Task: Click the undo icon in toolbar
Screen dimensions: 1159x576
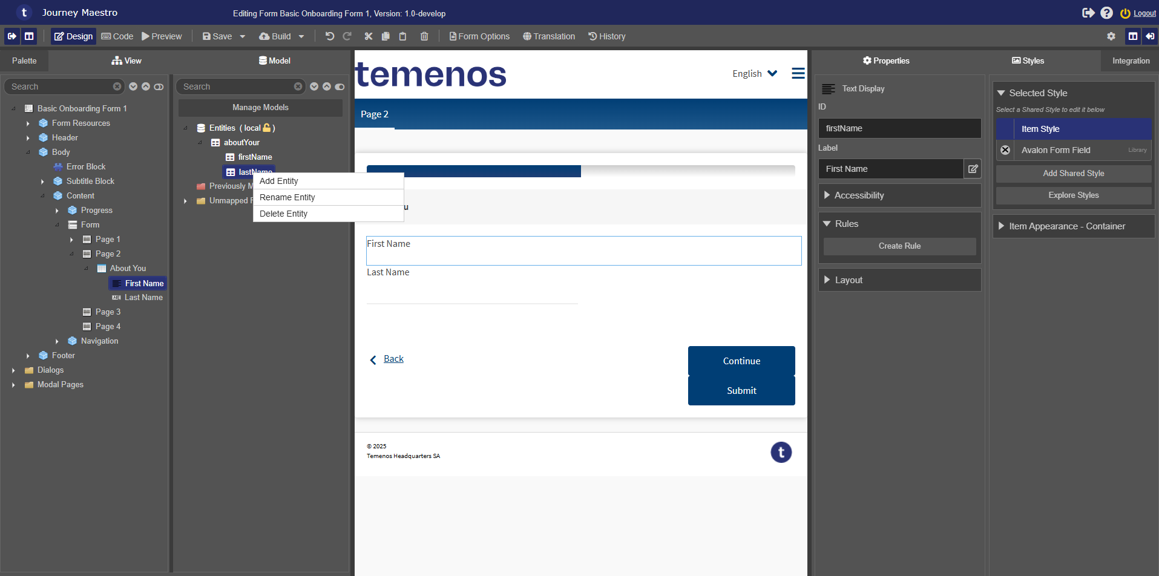Action: tap(329, 36)
